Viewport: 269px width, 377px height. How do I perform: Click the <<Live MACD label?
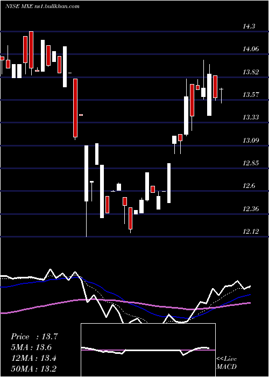click(x=226, y=362)
